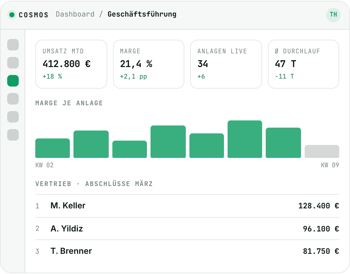Click the KW 02 axis label
The height and width of the screenshot is (274, 350).
pyautogui.click(x=44, y=165)
